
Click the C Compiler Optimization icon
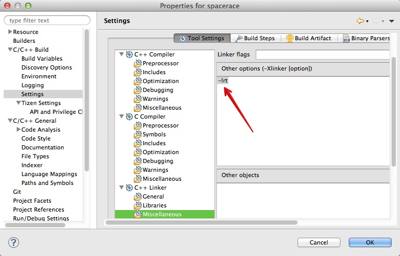tap(138, 152)
